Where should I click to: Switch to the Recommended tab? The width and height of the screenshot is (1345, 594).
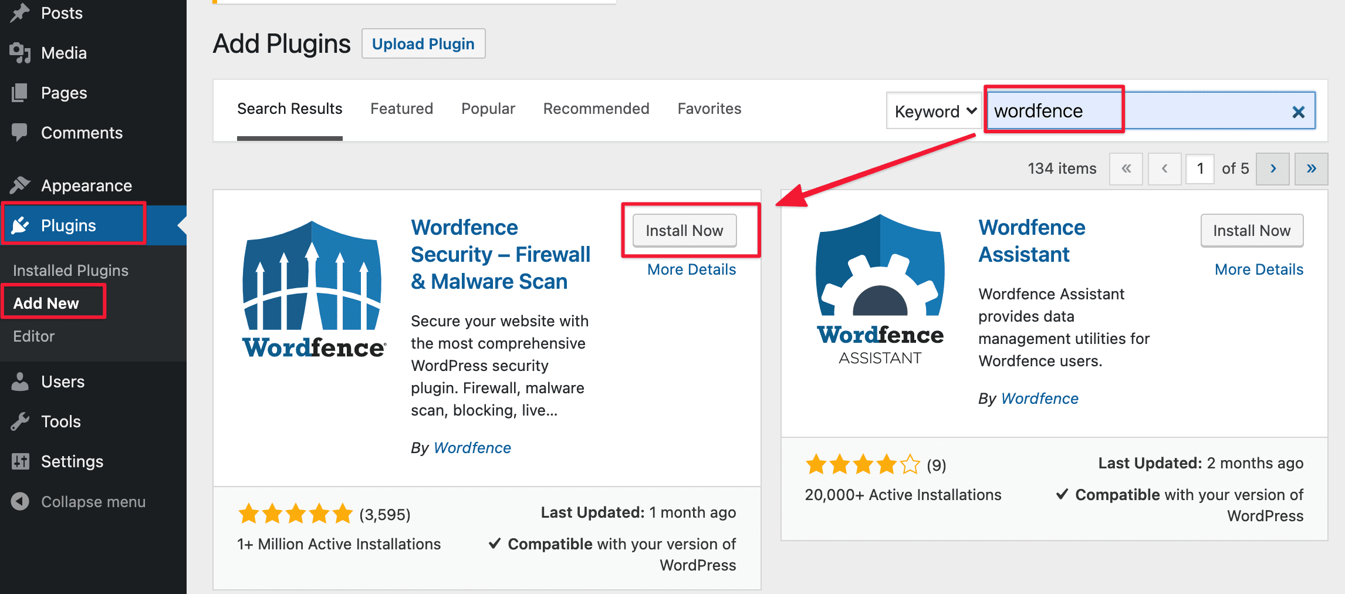(596, 108)
